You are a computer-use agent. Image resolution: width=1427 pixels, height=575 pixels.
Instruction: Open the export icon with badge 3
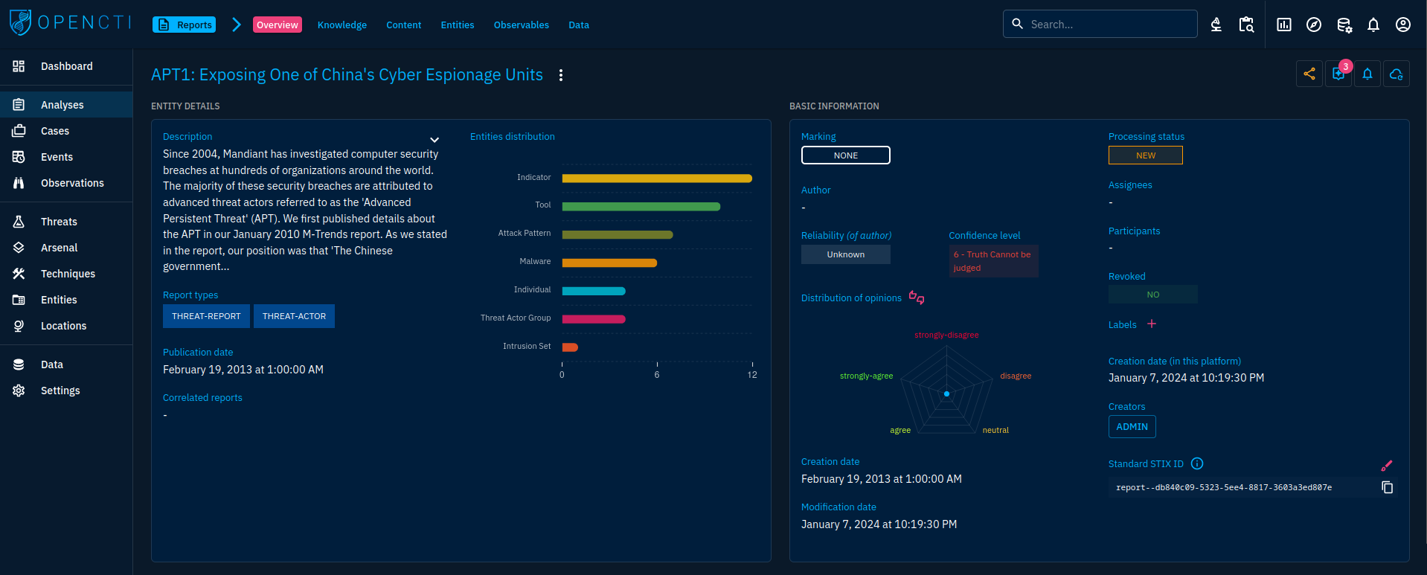pyautogui.click(x=1338, y=74)
